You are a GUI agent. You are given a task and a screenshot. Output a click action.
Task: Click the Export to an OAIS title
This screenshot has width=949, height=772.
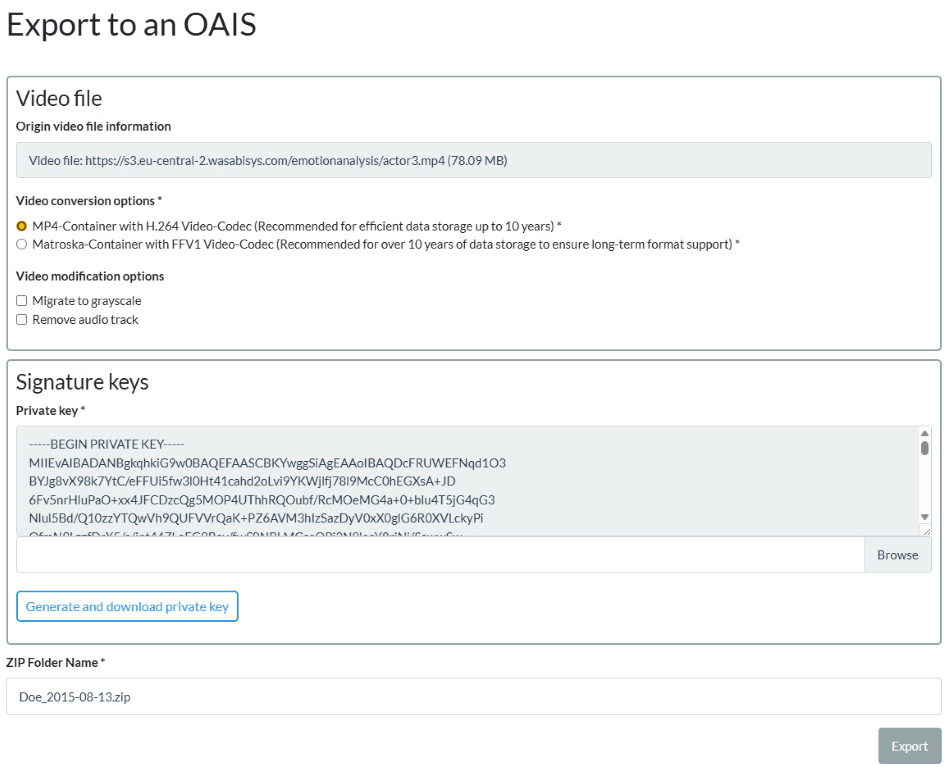(131, 24)
